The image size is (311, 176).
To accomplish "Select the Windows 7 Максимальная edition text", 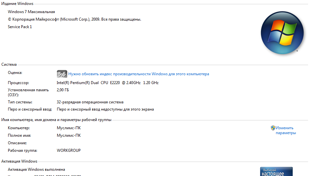I will point(31,12).
